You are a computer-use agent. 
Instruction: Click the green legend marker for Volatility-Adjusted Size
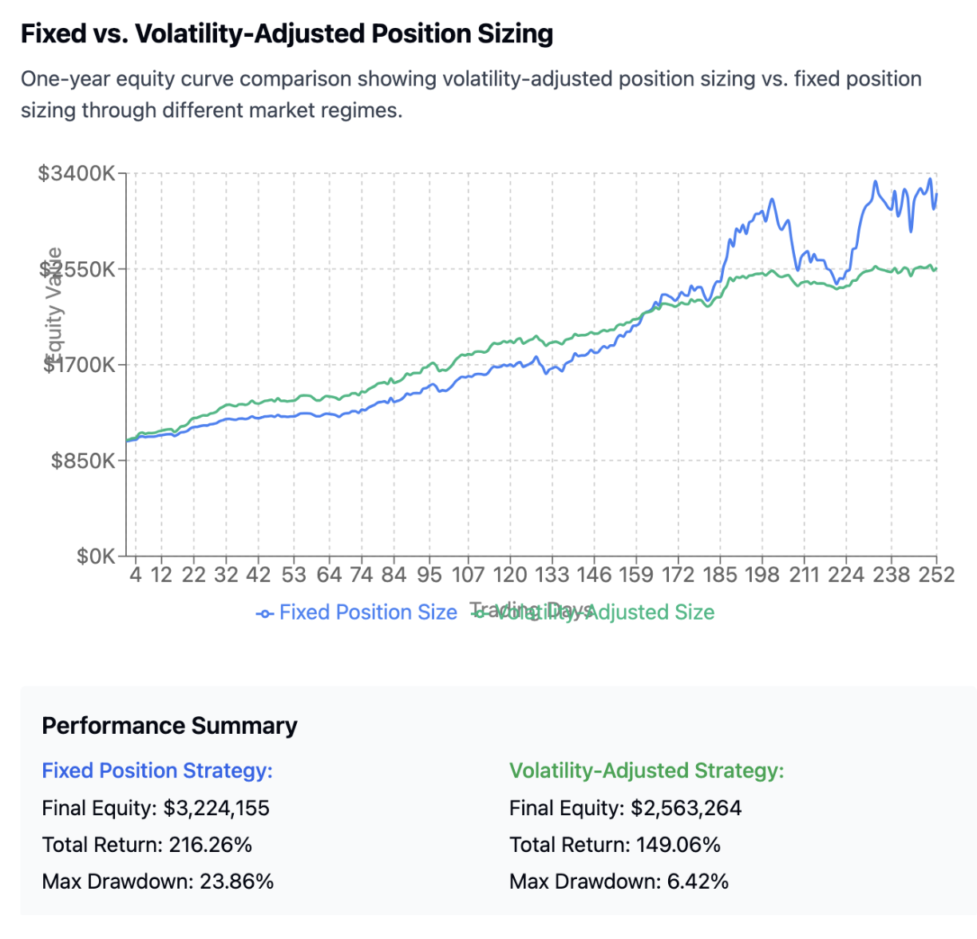[x=480, y=613]
